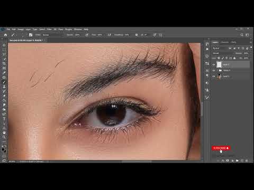Viewport: 254px width, 190px height.
Task: Open the search icon at top right
Action: (242, 35)
